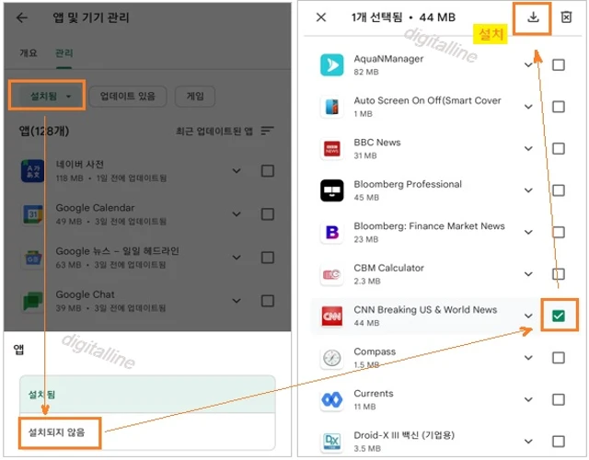Open the sort options icon
This screenshot has width=589, height=460.
click(x=268, y=131)
